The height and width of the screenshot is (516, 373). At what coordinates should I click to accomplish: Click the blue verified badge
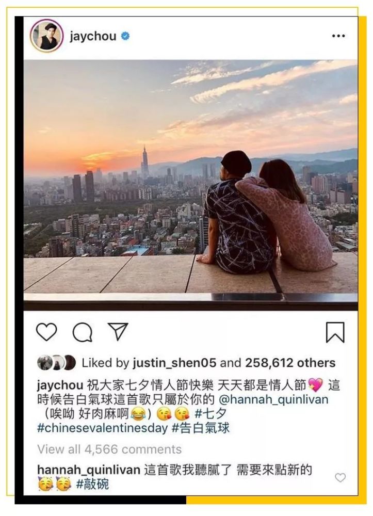(x=125, y=36)
